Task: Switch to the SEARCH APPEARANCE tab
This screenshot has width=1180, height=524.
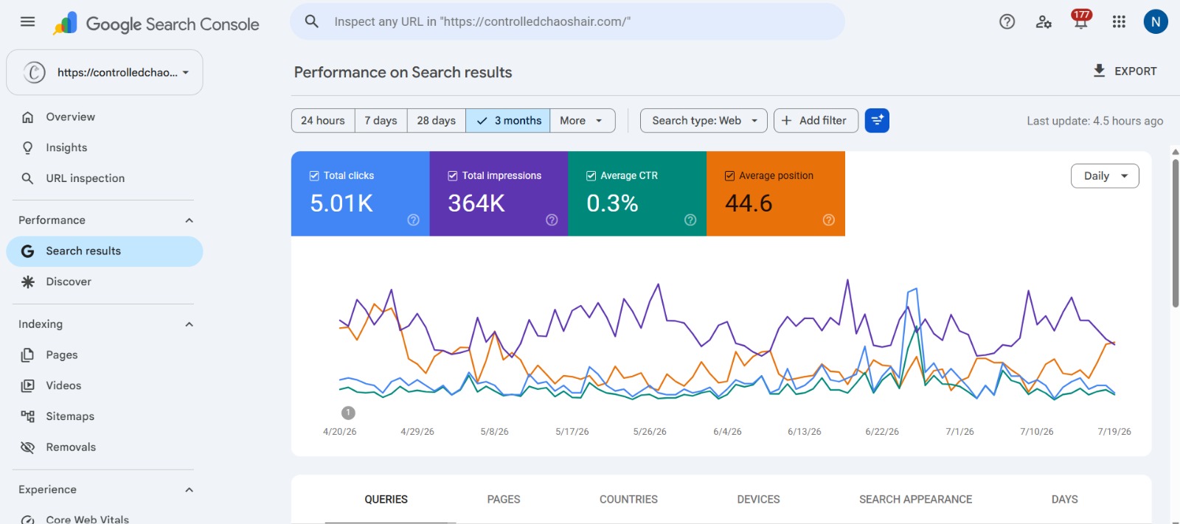Action: tap(915, 499)
